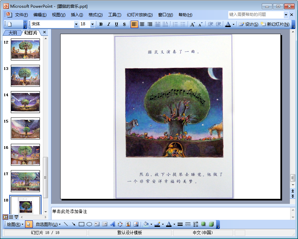Select the Rectangle drawing tool
Screen dimensions: 298x239
pos(81,224)
